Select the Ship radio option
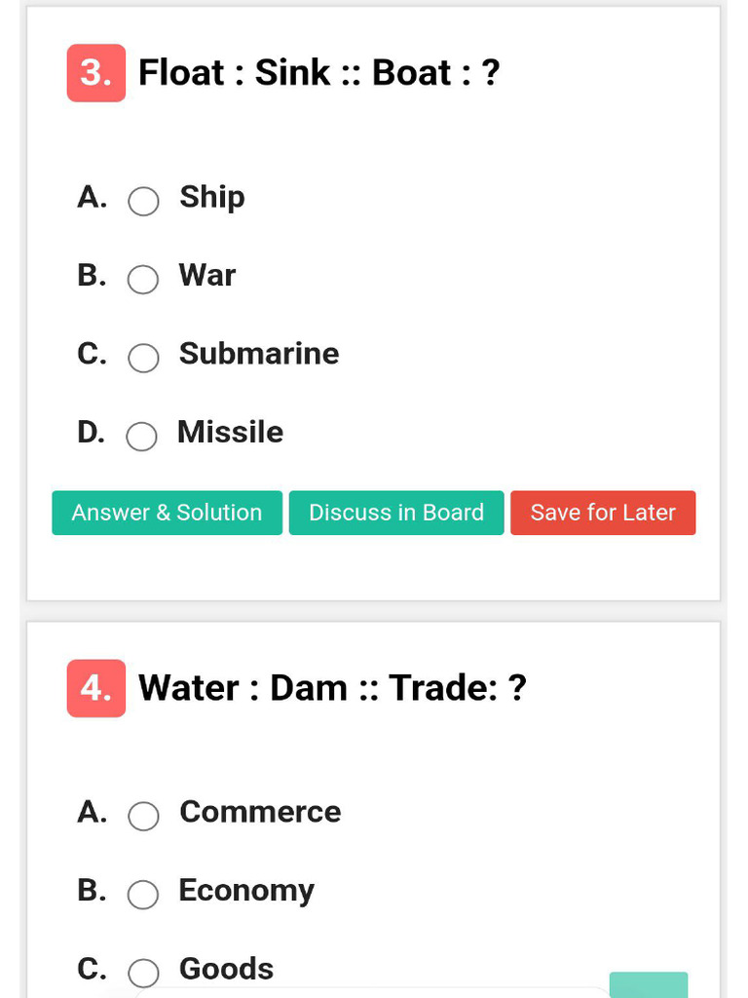 (144, 202)
